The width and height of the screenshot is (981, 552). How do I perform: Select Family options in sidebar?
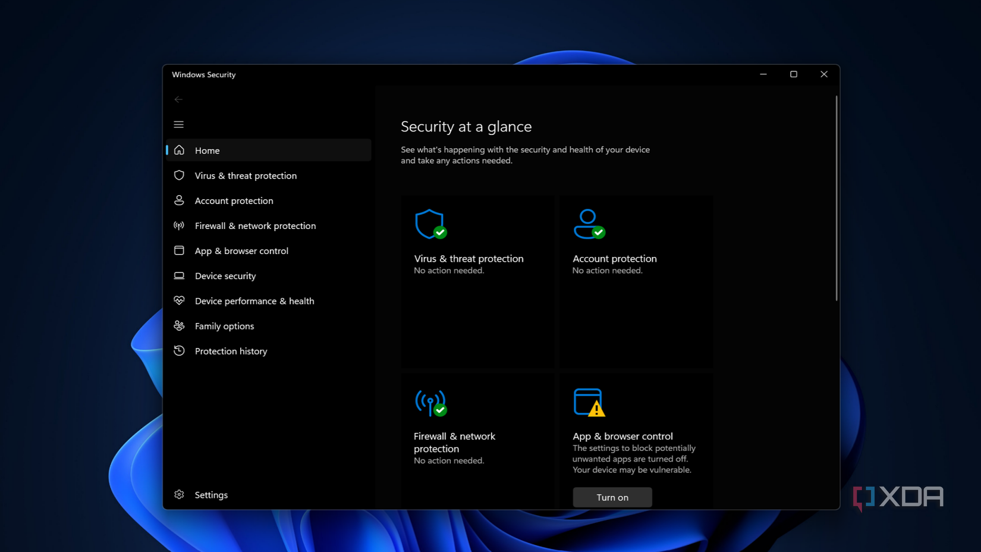[269, 325]
